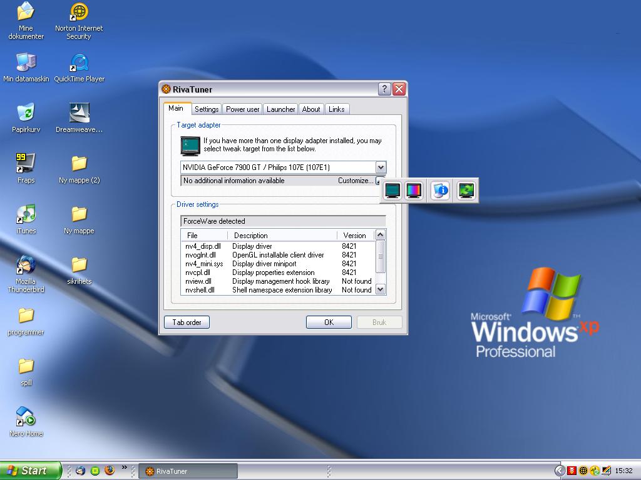Show hidden system tray icons arrow
Image resolution: width=641 pixels, height=480 pixels.
(560, 471)
